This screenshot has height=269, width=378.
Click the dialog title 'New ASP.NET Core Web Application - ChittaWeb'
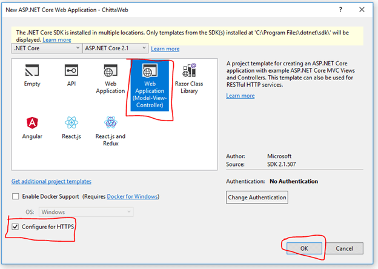pyautogui.click(x=67, y=10)
